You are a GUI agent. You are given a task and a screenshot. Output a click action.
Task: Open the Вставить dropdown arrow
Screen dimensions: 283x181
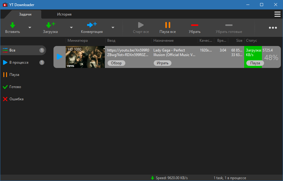[x=30, y=27]
